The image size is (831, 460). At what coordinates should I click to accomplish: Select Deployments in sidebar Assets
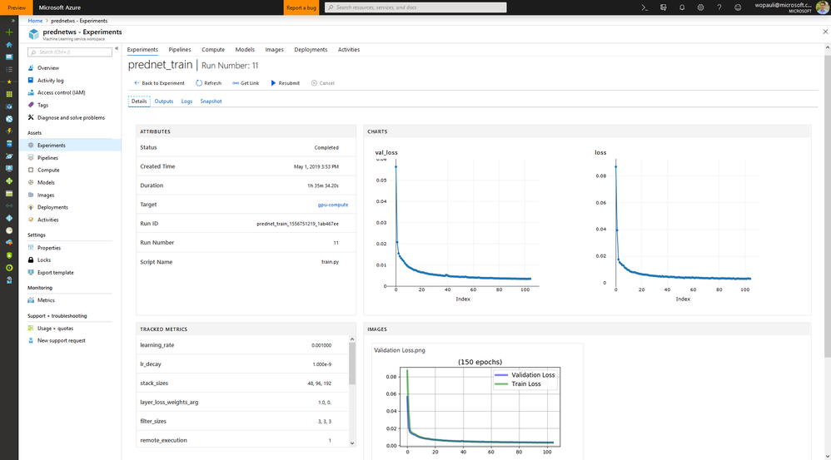[52, 207]
